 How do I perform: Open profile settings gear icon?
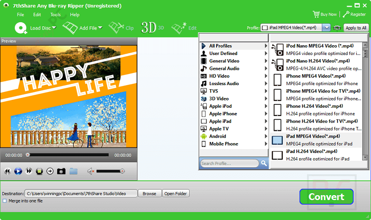[x=337, y=28]
